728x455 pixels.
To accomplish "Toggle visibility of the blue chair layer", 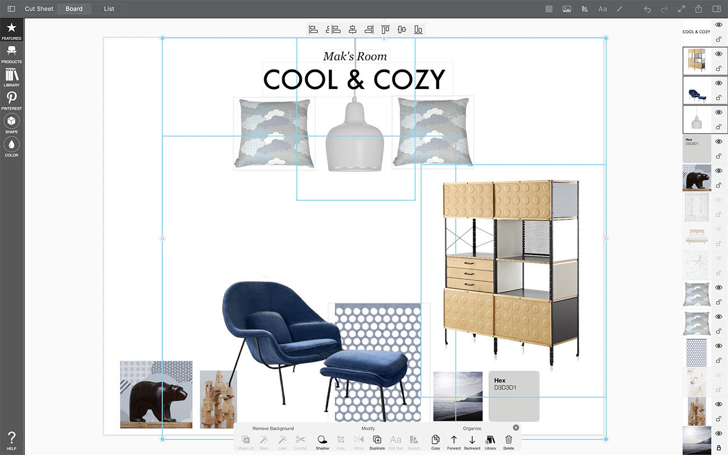I will coord(718,83).
